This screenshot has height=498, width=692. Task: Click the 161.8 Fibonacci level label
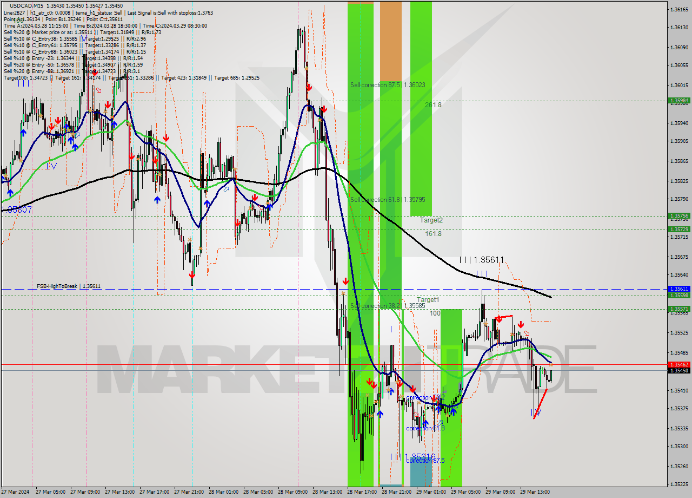433,234
